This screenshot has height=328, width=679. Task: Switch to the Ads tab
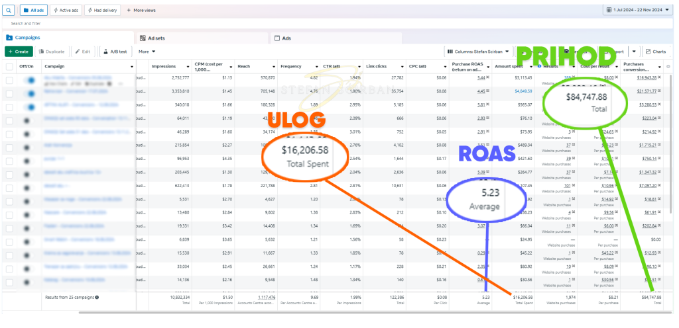(x=286, y=38)
